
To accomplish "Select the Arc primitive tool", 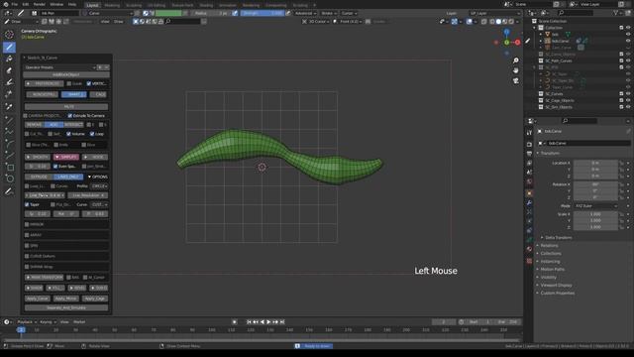I will [x=9, y=143].
